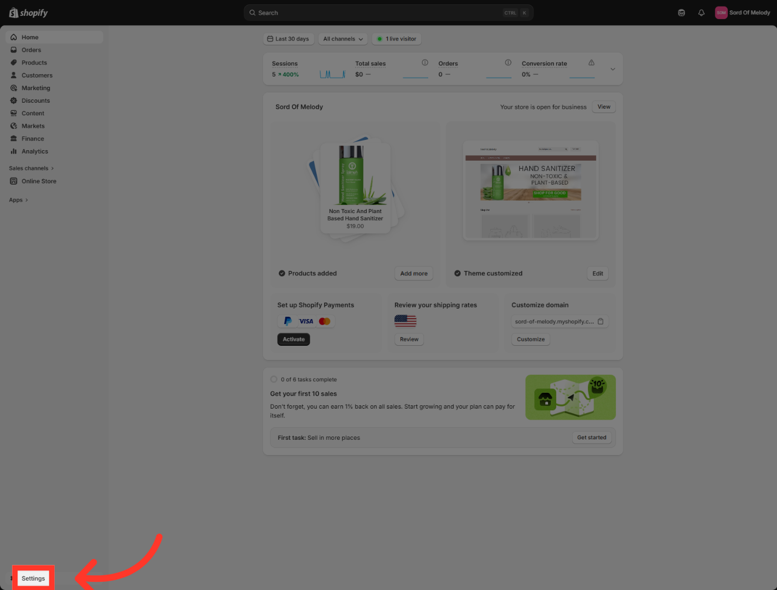Click the green sales map illustration

tap(570, 397)
